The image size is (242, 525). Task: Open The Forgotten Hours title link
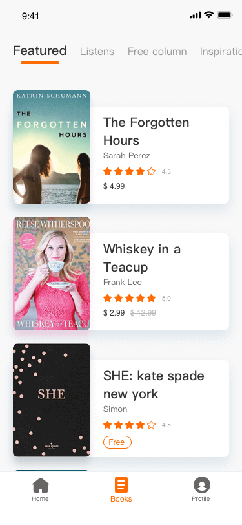tap(146, 131)
